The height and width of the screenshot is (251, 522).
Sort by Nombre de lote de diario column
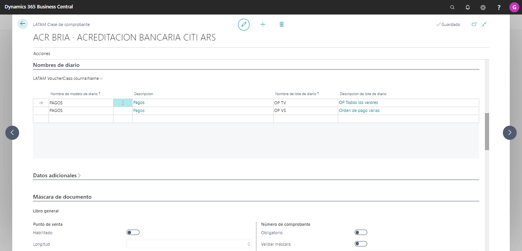(297, 94)
